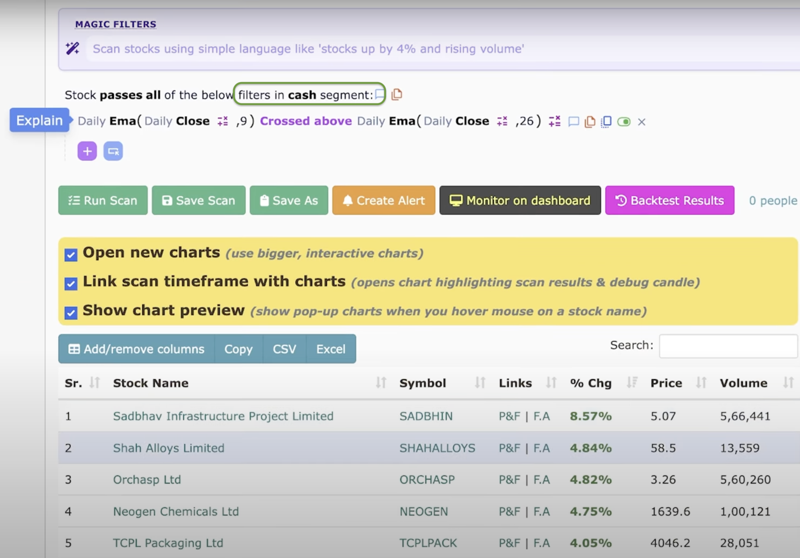Copy the table with the Copy button
This screenshot has height=558, width=800.
click(x=239, y=349)
